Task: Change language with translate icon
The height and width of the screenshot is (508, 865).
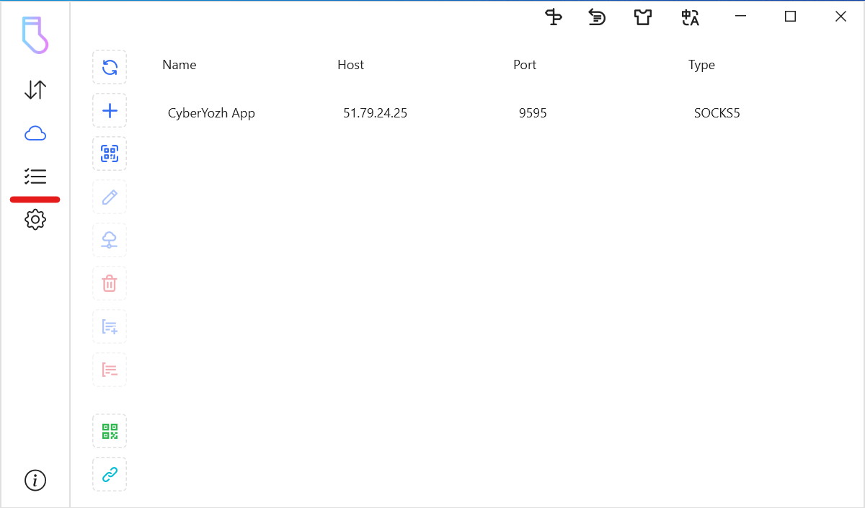Action: pyautogui.click(x=690, y=17)
